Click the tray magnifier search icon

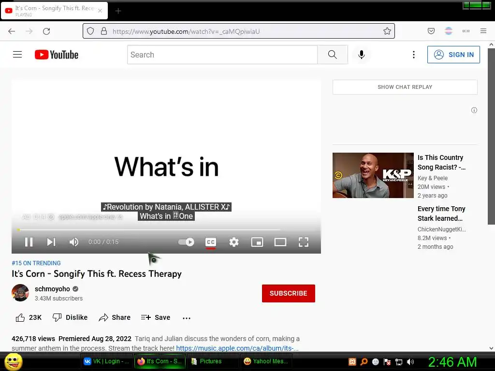click(x=364, y=362)
